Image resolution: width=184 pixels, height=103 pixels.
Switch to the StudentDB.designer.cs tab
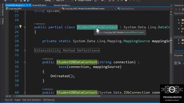tap(15, 5)
